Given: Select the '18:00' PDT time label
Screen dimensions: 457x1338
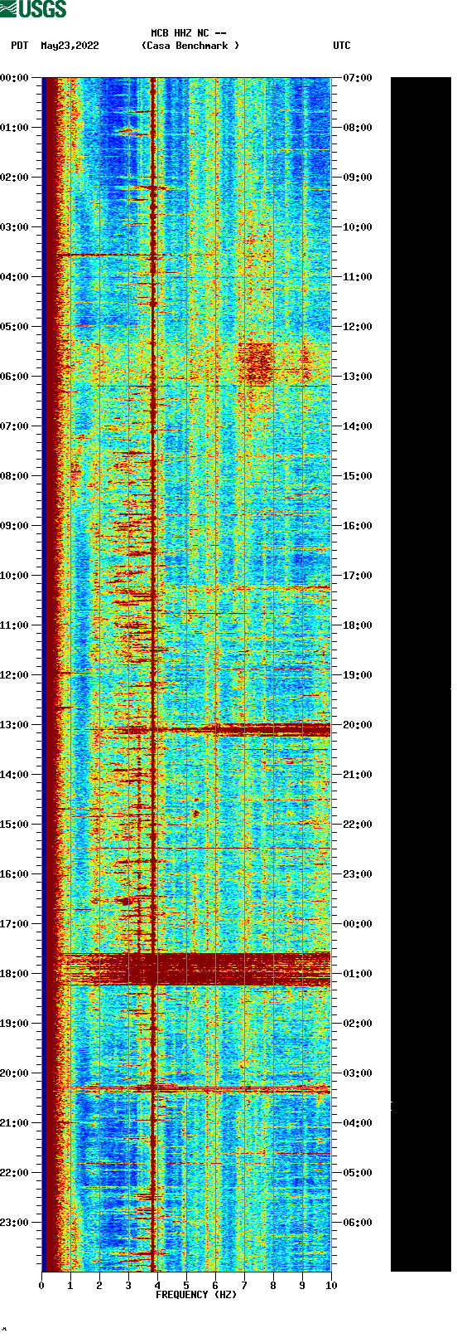Looking at the screenshot, I should tap(15, 974).
